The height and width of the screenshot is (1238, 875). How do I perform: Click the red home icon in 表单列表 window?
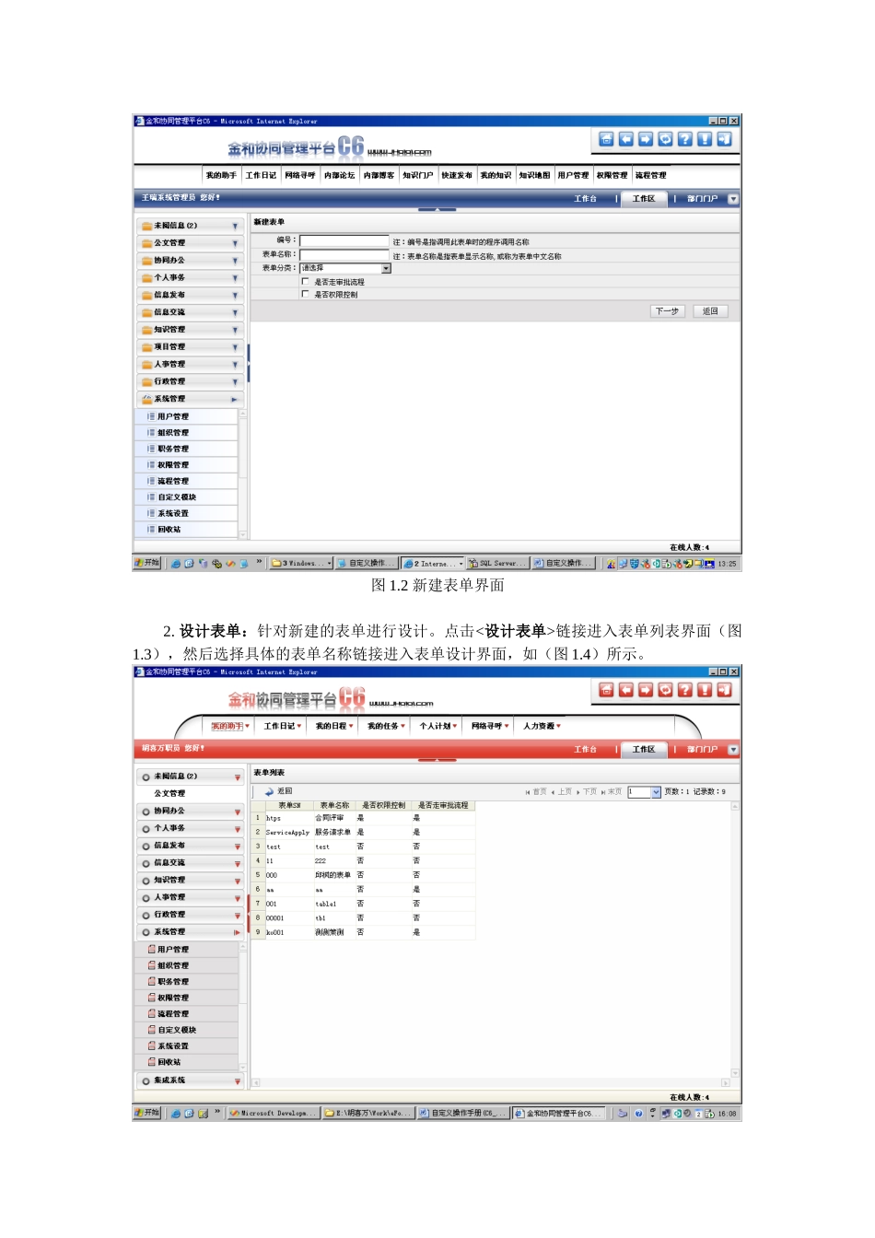pyautogui.click(x=606, y=690)
